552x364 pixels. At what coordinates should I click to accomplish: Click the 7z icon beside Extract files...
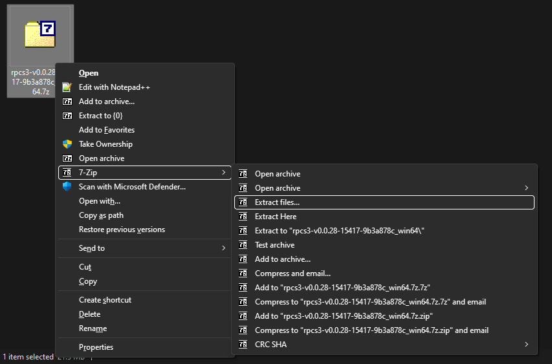(243, 202)
